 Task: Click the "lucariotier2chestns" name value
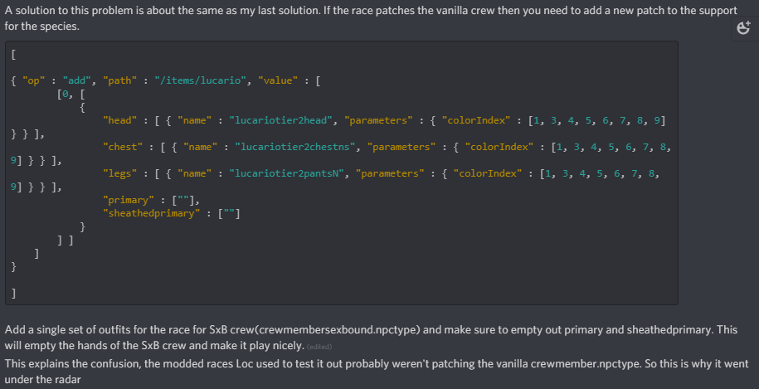[x=295, y=147]
